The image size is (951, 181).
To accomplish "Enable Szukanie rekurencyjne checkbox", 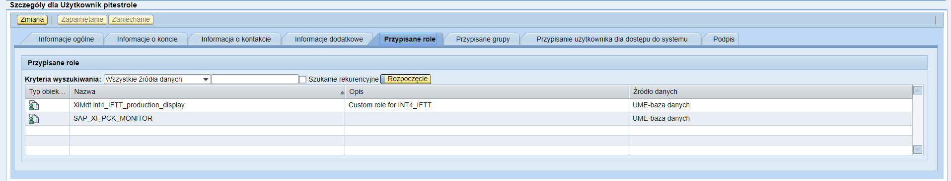I will click(302, 80).
